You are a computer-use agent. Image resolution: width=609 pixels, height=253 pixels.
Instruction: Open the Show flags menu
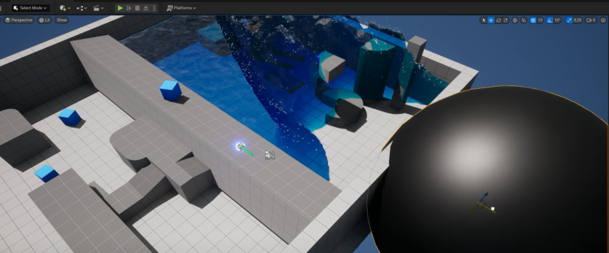coord(61,20)
